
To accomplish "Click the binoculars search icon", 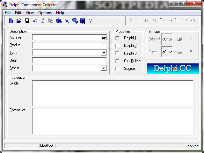I will tap(83, 21).
